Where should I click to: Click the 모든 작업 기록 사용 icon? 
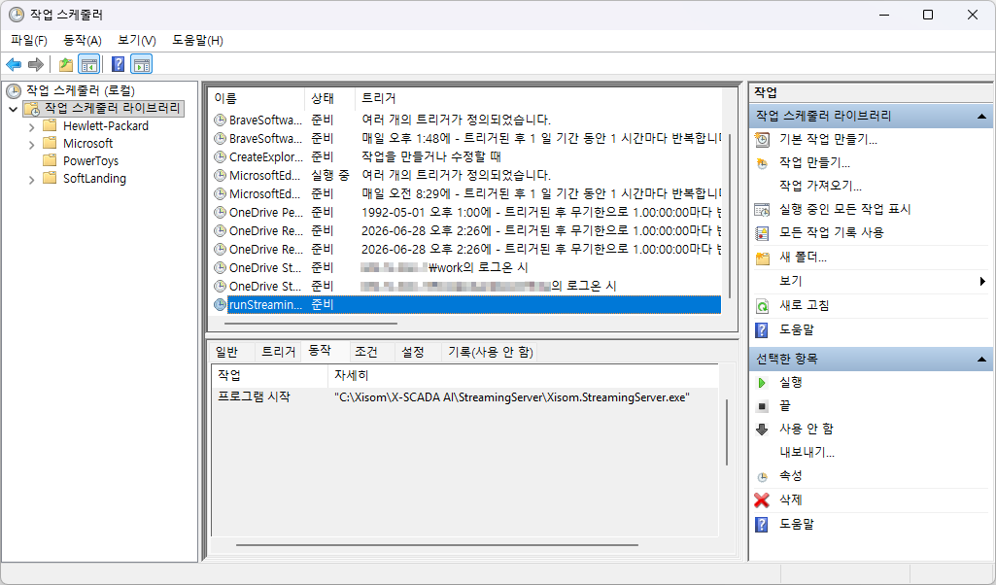pos(762,233)
